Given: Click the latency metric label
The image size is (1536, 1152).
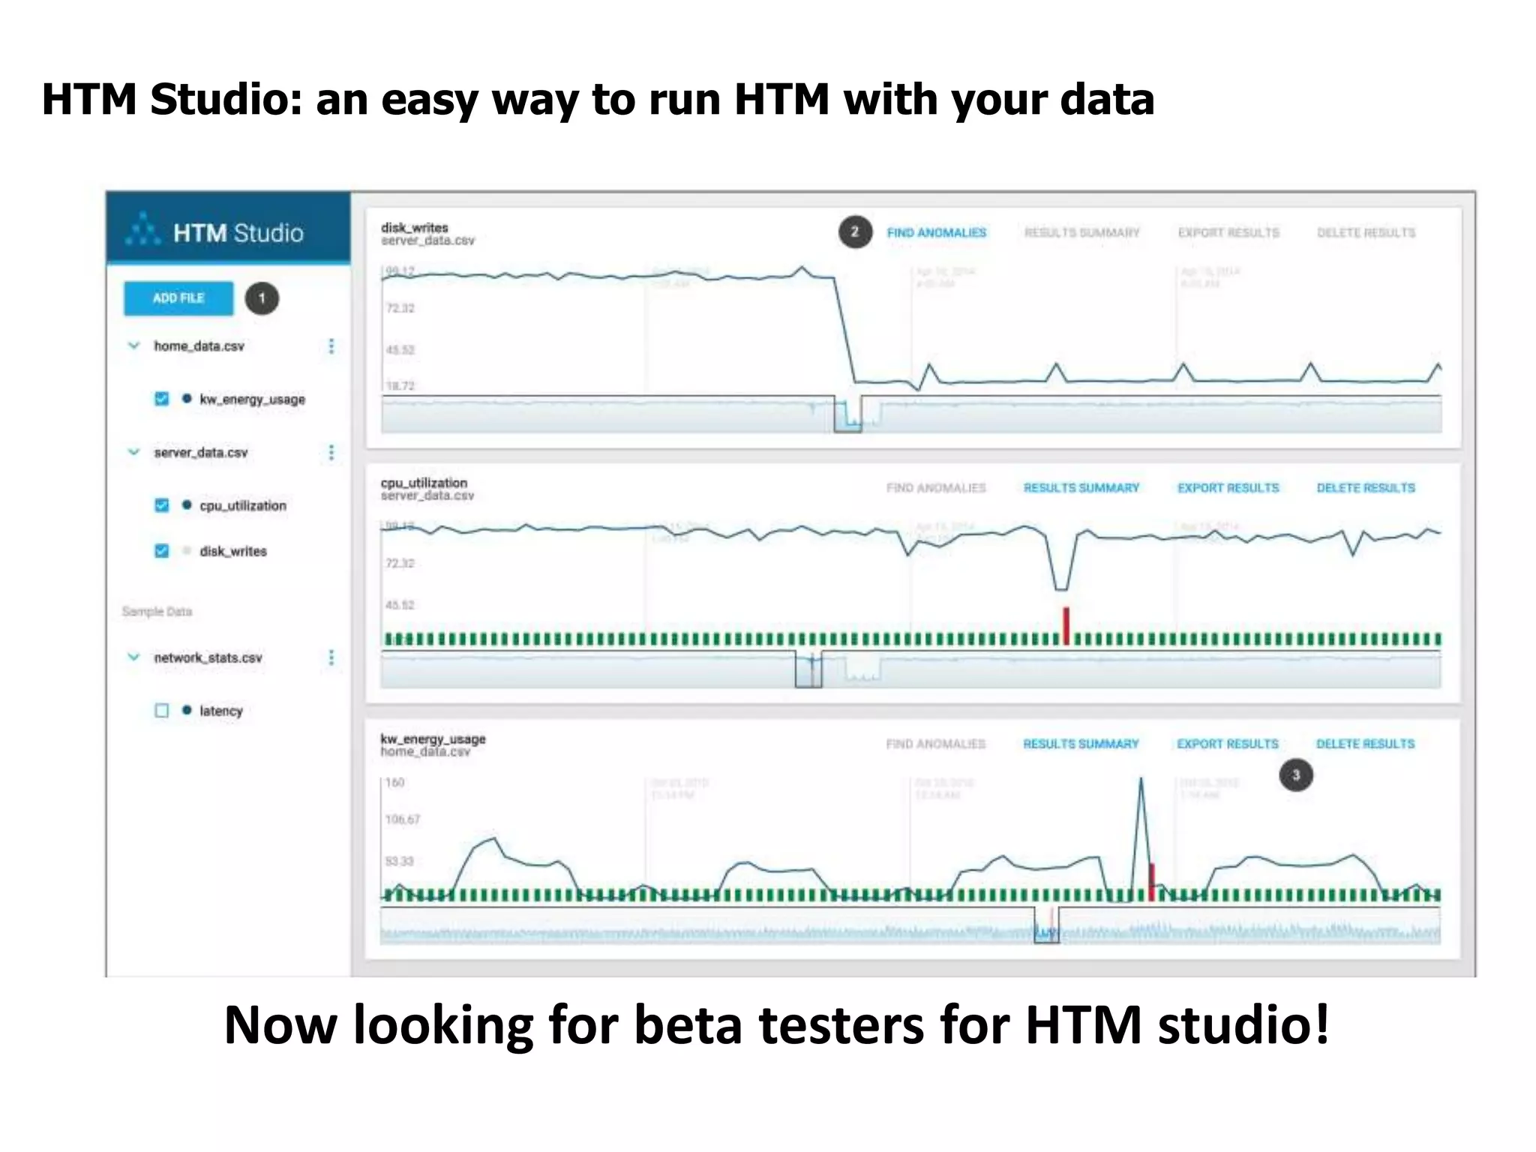Looking at the screenshot, I should point(221,710).
